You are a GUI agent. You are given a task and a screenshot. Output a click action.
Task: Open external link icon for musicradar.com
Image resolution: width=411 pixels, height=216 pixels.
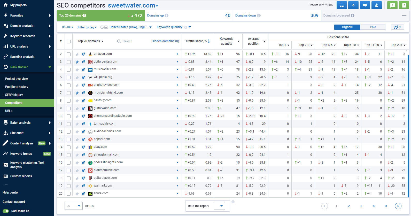83,70
